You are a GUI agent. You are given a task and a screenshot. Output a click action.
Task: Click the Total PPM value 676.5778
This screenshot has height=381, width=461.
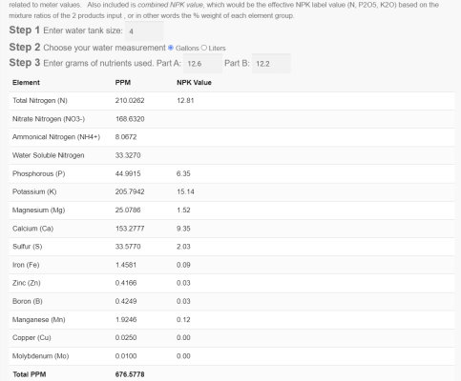[130, 374]
